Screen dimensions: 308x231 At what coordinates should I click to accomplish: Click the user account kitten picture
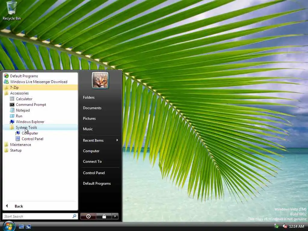tap(100, 80)
